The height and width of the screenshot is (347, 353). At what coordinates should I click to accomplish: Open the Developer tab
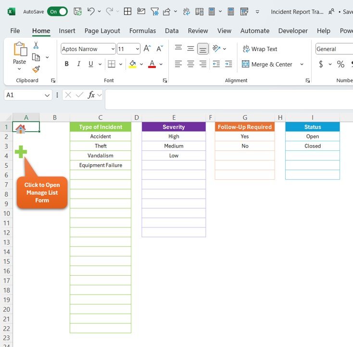pos(293,31)
